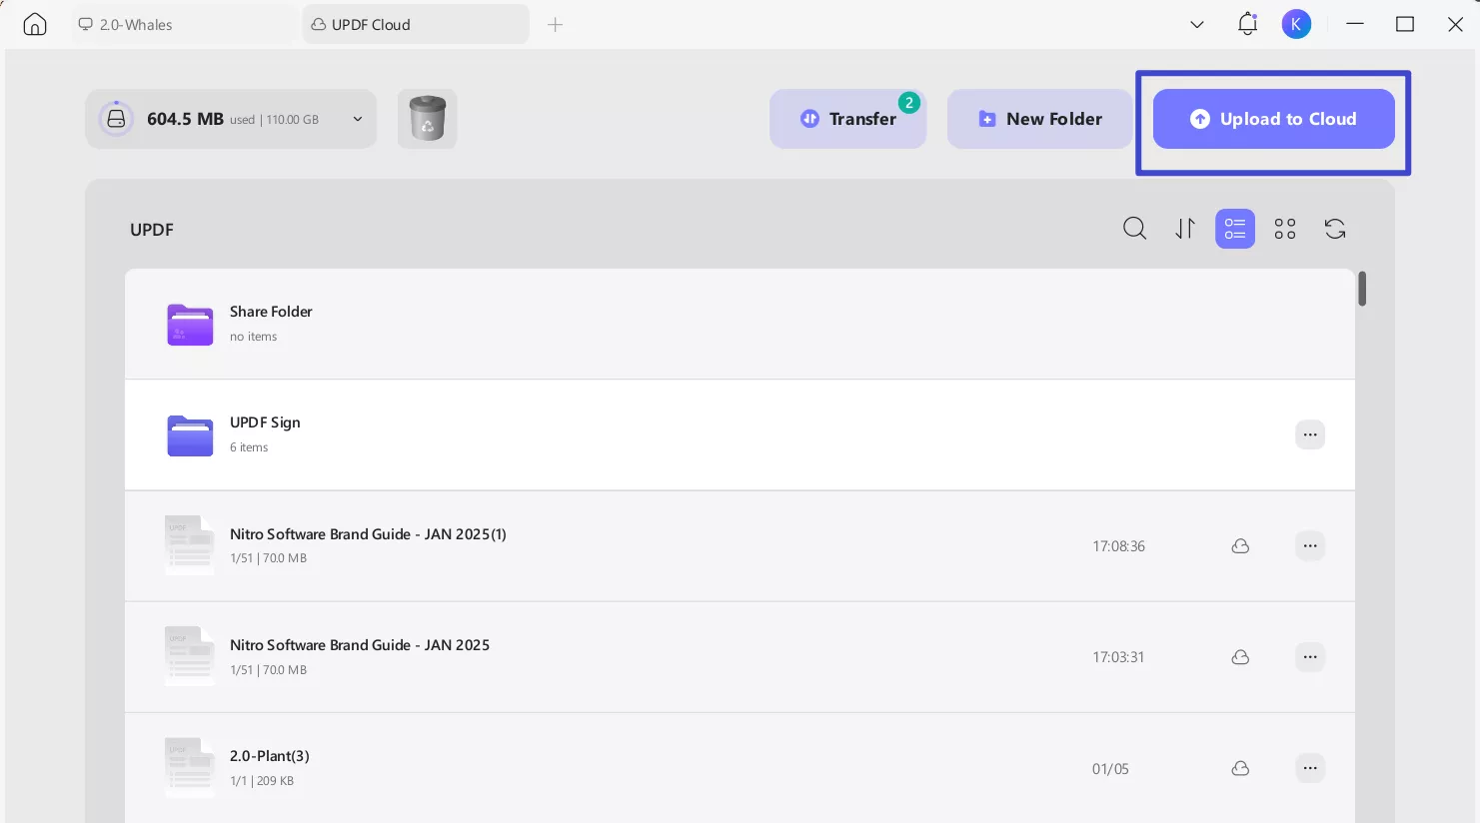Click the UPDF breadcrumb heading
Viewport: 1480px width, 823px height.
[x=152, y=230]
